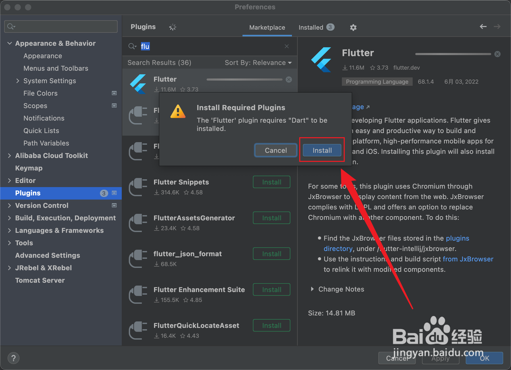Click the back navigation arrow
The height and width of the screenshot is (370, 511).
pos(483,27)
